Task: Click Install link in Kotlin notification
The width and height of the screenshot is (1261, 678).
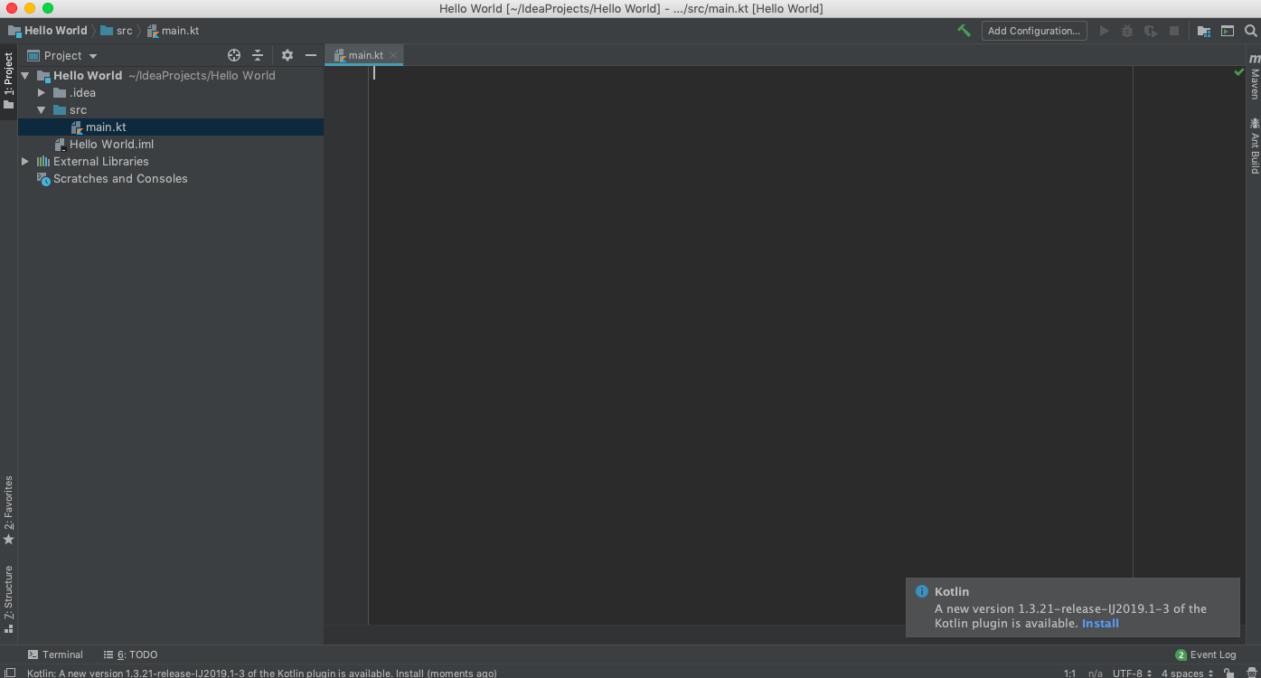Action: [1100, 623]
